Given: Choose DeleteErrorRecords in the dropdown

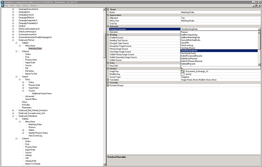Looking at the screenshot, I should [x=219, y=59].
